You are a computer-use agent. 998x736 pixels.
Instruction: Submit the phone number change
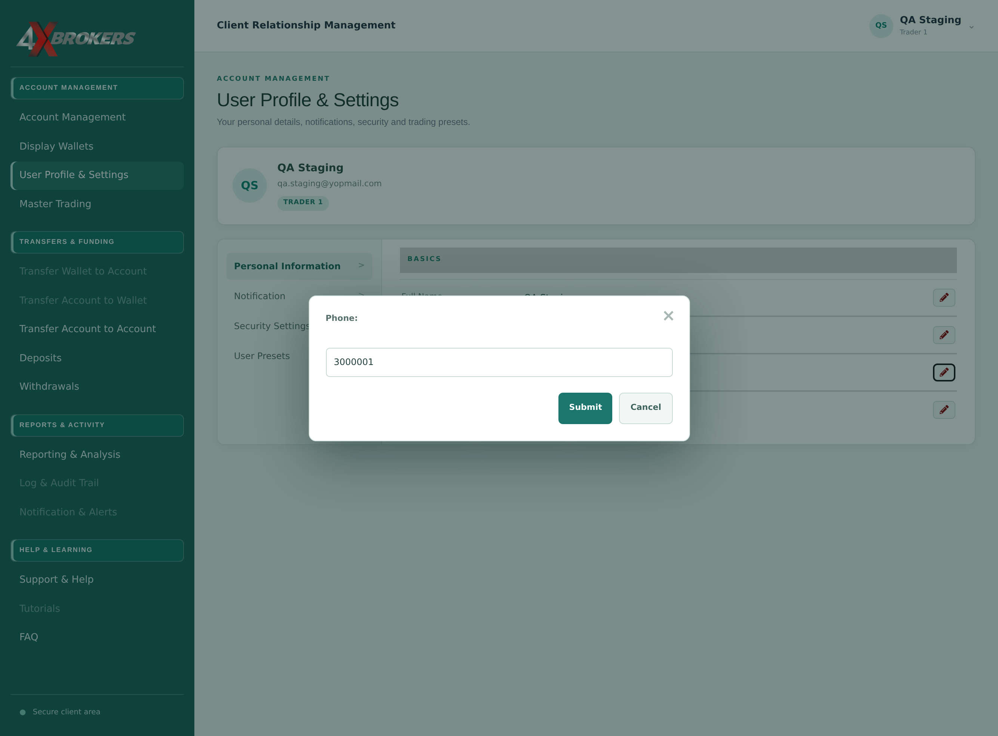coord(585,408)
